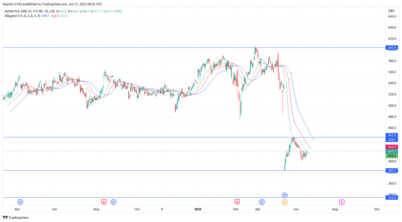Screen dimensions: 402x222
Task: Click the red 422.3 teeth value in legend
Action: [x=55, y=16]
